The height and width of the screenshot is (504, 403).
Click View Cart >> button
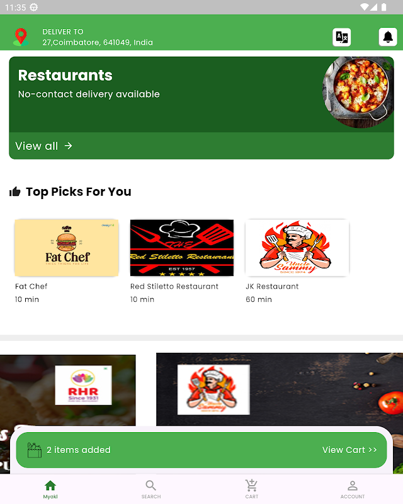pos(349,450)
